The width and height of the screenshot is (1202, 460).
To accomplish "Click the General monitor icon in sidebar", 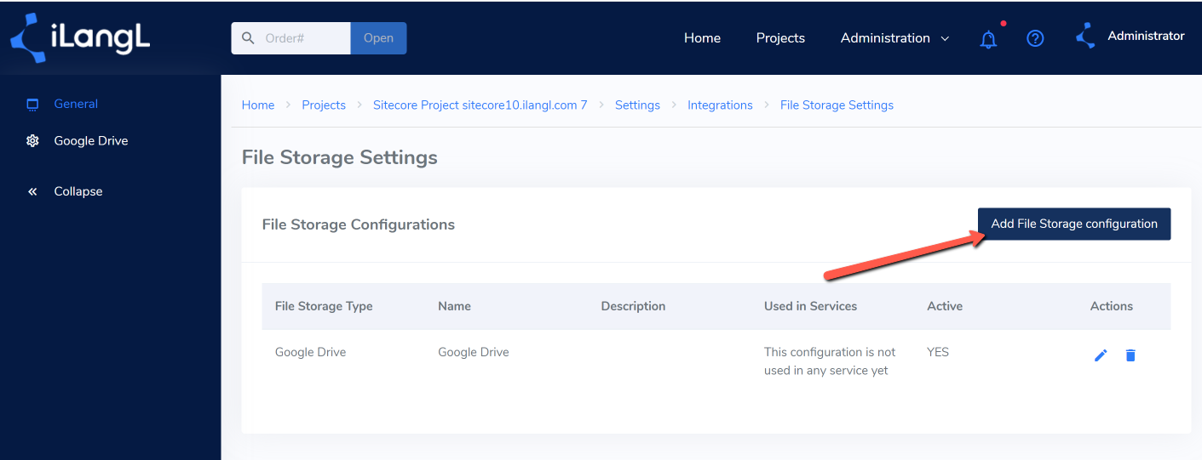I will [33, 105].
